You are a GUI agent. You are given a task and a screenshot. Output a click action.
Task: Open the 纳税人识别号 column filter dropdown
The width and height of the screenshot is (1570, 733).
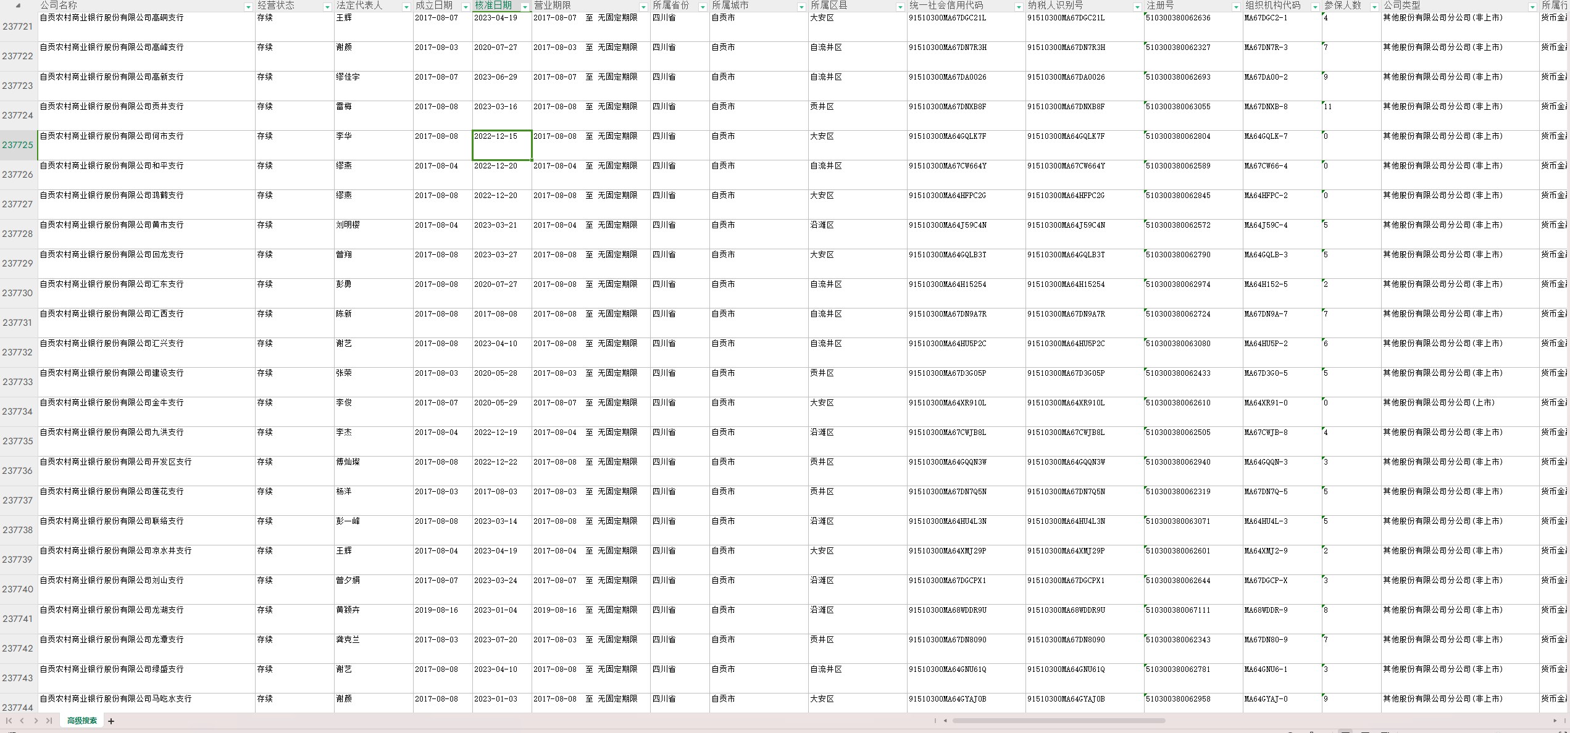click(x=1137, y=7)
